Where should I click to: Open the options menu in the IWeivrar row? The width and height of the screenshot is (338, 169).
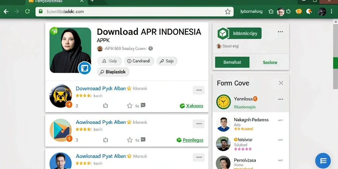281,140
